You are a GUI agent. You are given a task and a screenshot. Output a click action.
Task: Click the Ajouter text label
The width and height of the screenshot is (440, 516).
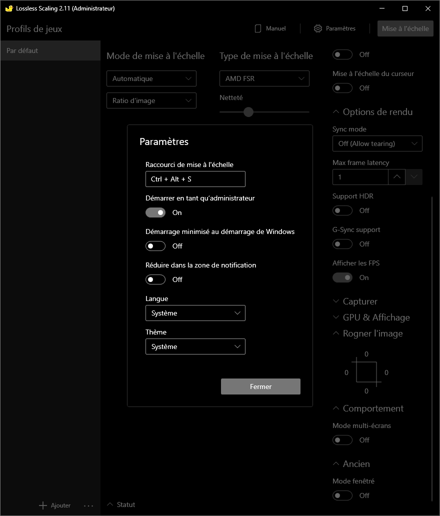pyautogui.click(x=60, y=505)
